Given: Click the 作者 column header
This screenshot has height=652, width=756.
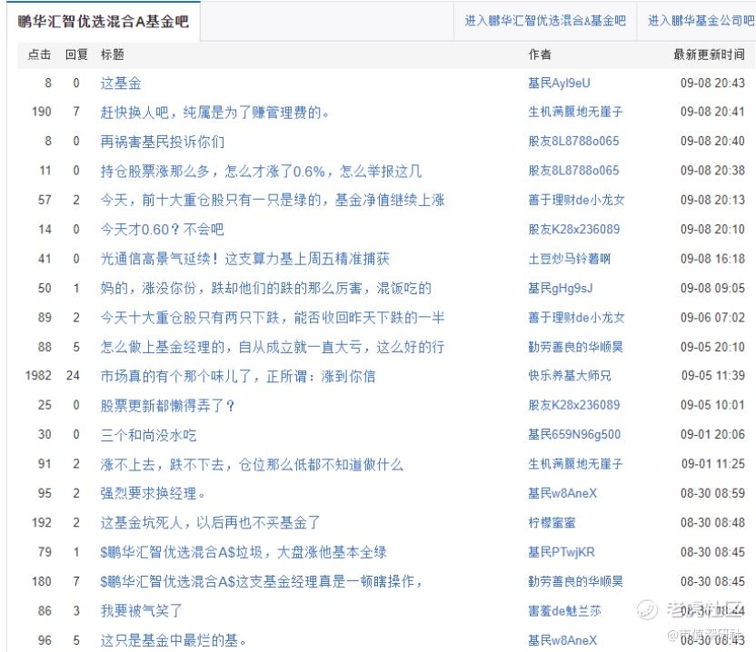Looking at the screenshot, I should tap(540, 54).
